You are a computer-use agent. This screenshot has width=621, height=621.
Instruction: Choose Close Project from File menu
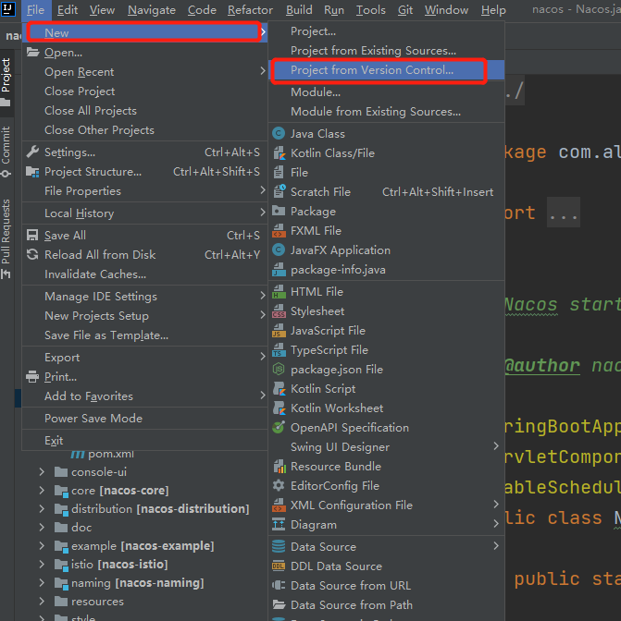coord(144,91)
